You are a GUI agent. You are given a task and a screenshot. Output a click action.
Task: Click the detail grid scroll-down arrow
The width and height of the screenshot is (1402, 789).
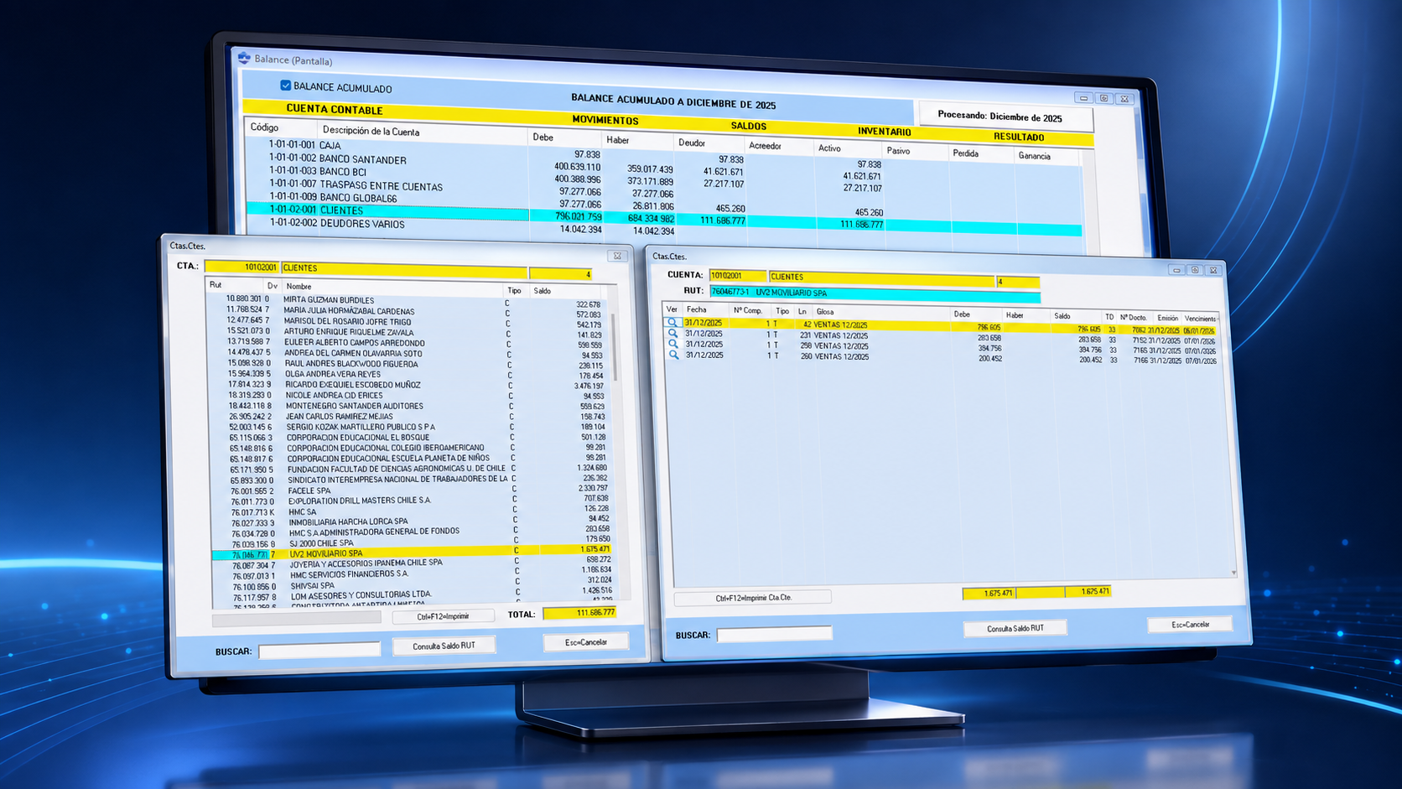coord(1233,573)
